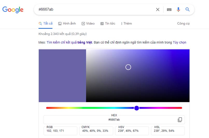Click the color picker circle marker
Viewport: 209px width, 138px height.
[x=128, y=67]
